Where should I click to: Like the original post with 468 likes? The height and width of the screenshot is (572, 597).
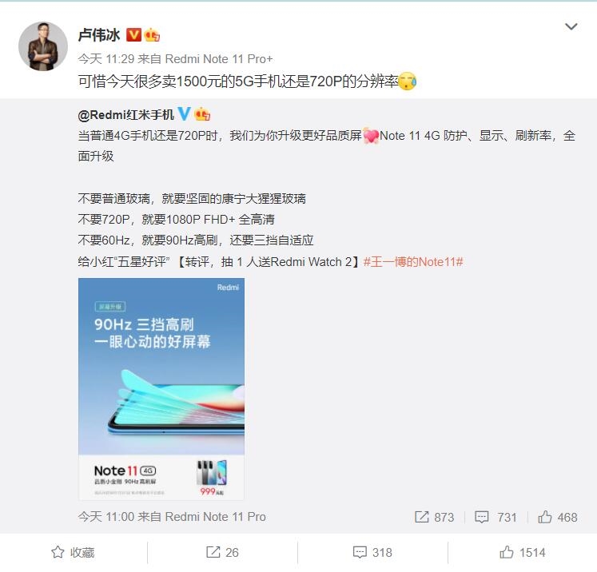coord(557,517)
